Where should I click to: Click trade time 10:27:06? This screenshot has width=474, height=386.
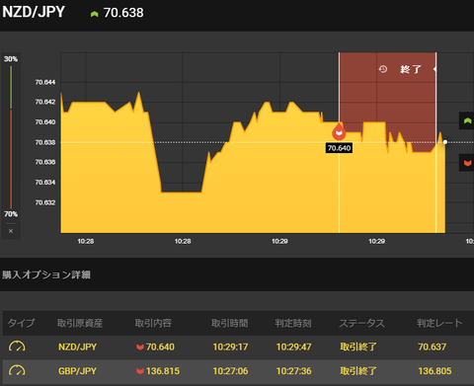click(x=230, y=371)
